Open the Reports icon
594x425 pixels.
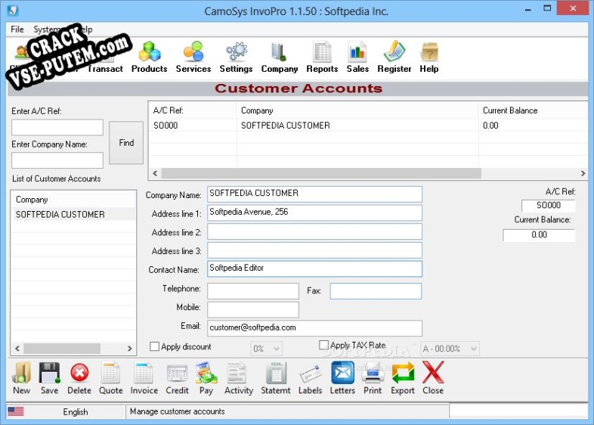(x=322, y=57)
